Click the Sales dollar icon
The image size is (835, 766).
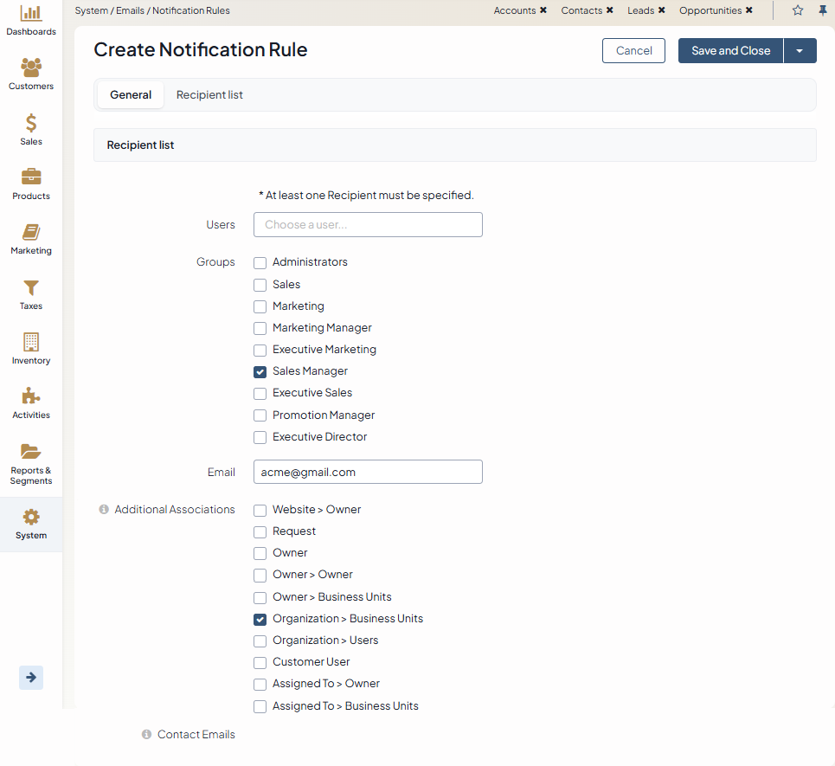coord(31,123)
